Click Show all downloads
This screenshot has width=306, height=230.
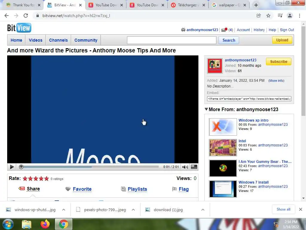pos(283,209)
